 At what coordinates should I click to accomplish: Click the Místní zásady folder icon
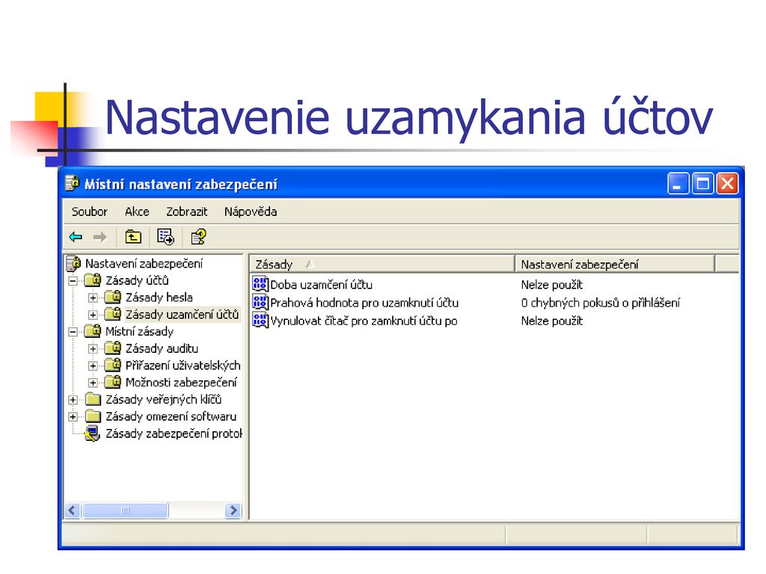pyautogui.click(x=92, y=331)
